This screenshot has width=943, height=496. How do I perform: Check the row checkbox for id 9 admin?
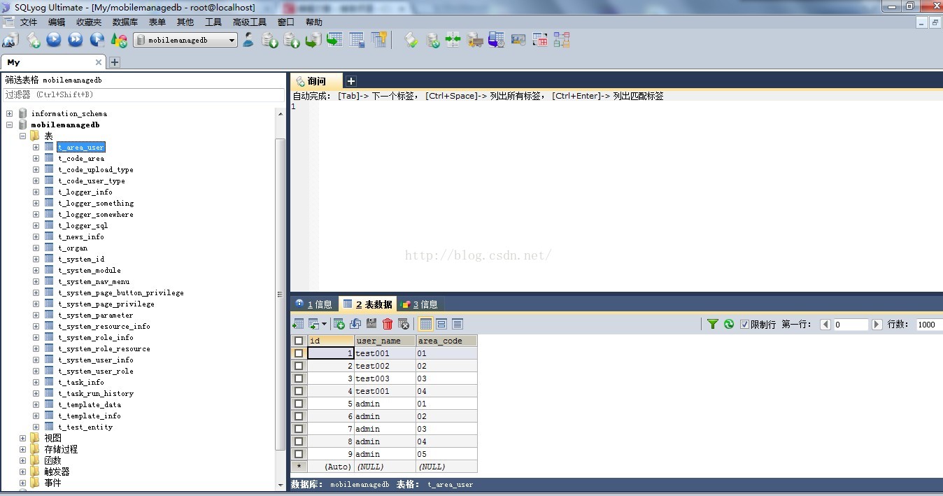click(299, 454)
